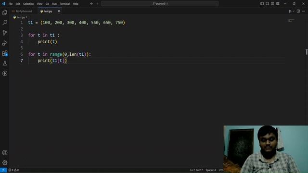The width and height of the screenshot is (308, 173).
Task: Customize layout from title bar icon
Action: [278, 3]
